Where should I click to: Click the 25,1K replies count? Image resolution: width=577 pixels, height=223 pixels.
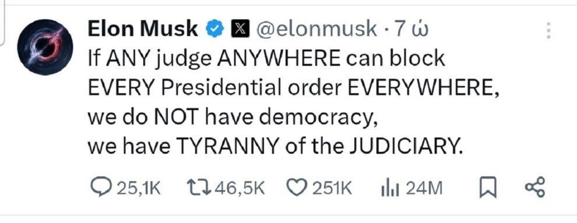(138, 189)
